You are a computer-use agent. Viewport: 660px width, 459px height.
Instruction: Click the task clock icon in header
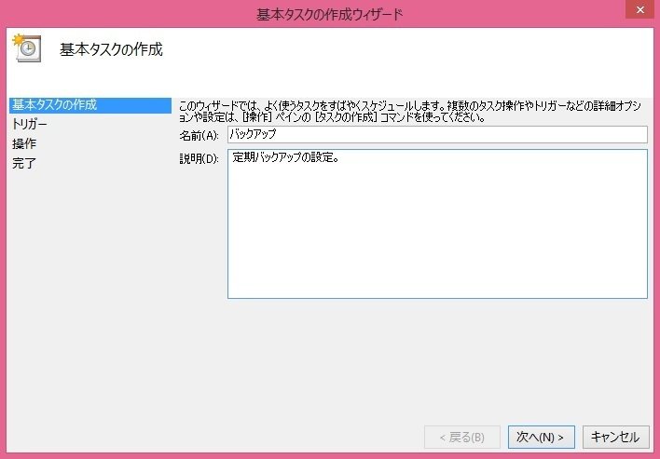click(x=27, y=47)
